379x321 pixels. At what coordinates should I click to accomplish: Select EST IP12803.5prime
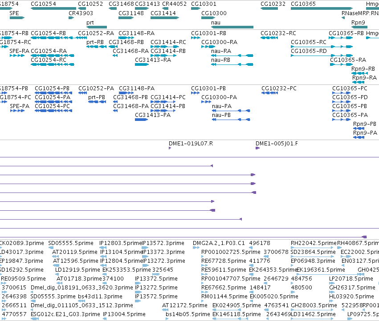tap(121, 243)
